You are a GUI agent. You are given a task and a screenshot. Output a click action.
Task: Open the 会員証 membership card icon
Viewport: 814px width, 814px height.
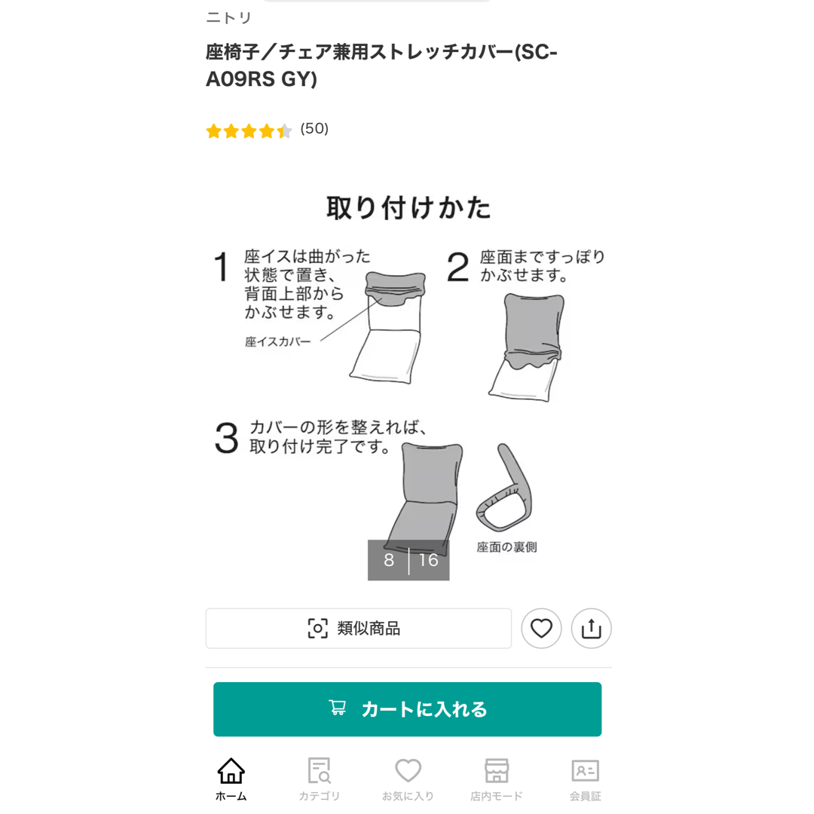585,770
